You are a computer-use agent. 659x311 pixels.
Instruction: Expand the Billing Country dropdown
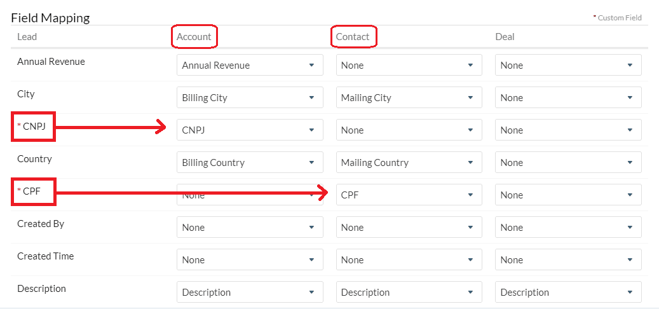(249, 162)
